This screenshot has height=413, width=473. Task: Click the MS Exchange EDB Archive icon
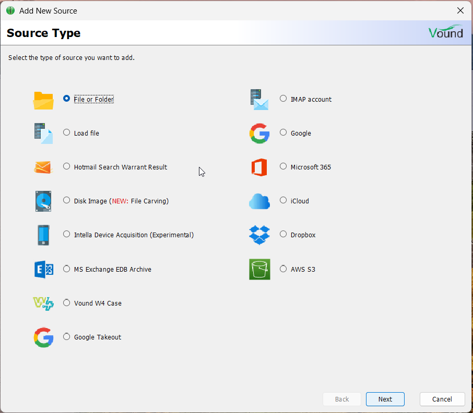[43, 269]
